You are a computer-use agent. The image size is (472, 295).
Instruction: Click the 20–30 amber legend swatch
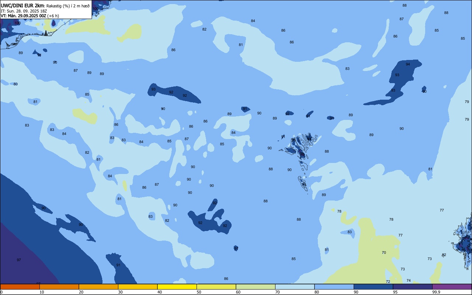(98, 287)
